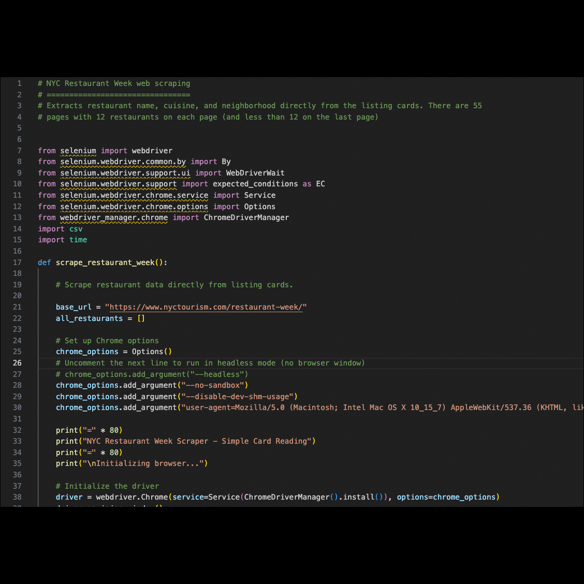Place cursor on scrape_restaurant_week function name
Screen dimensions: 584x584
[x=106, y=262]
